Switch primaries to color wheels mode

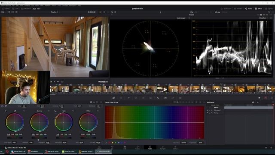[91, 102]
